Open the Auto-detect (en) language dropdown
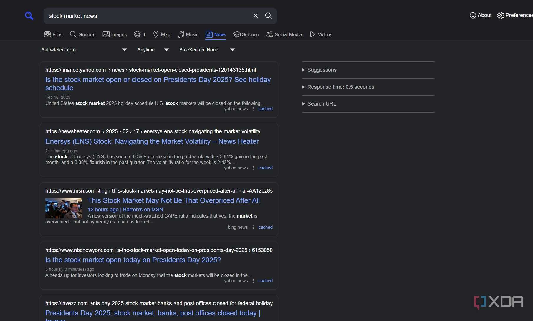The width and height of the screenshot is (533, 321). [84, 50]
